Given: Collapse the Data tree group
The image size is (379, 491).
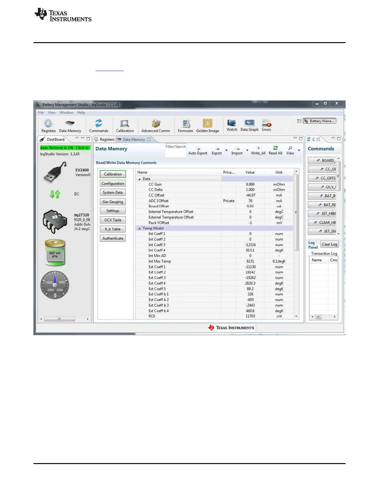Looking at the screenshot, I should tap(139, 179).
